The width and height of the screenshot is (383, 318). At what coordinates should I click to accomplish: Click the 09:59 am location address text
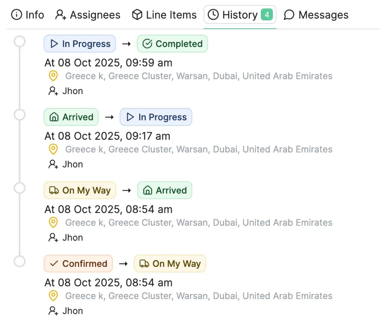(x=199, y=76)
